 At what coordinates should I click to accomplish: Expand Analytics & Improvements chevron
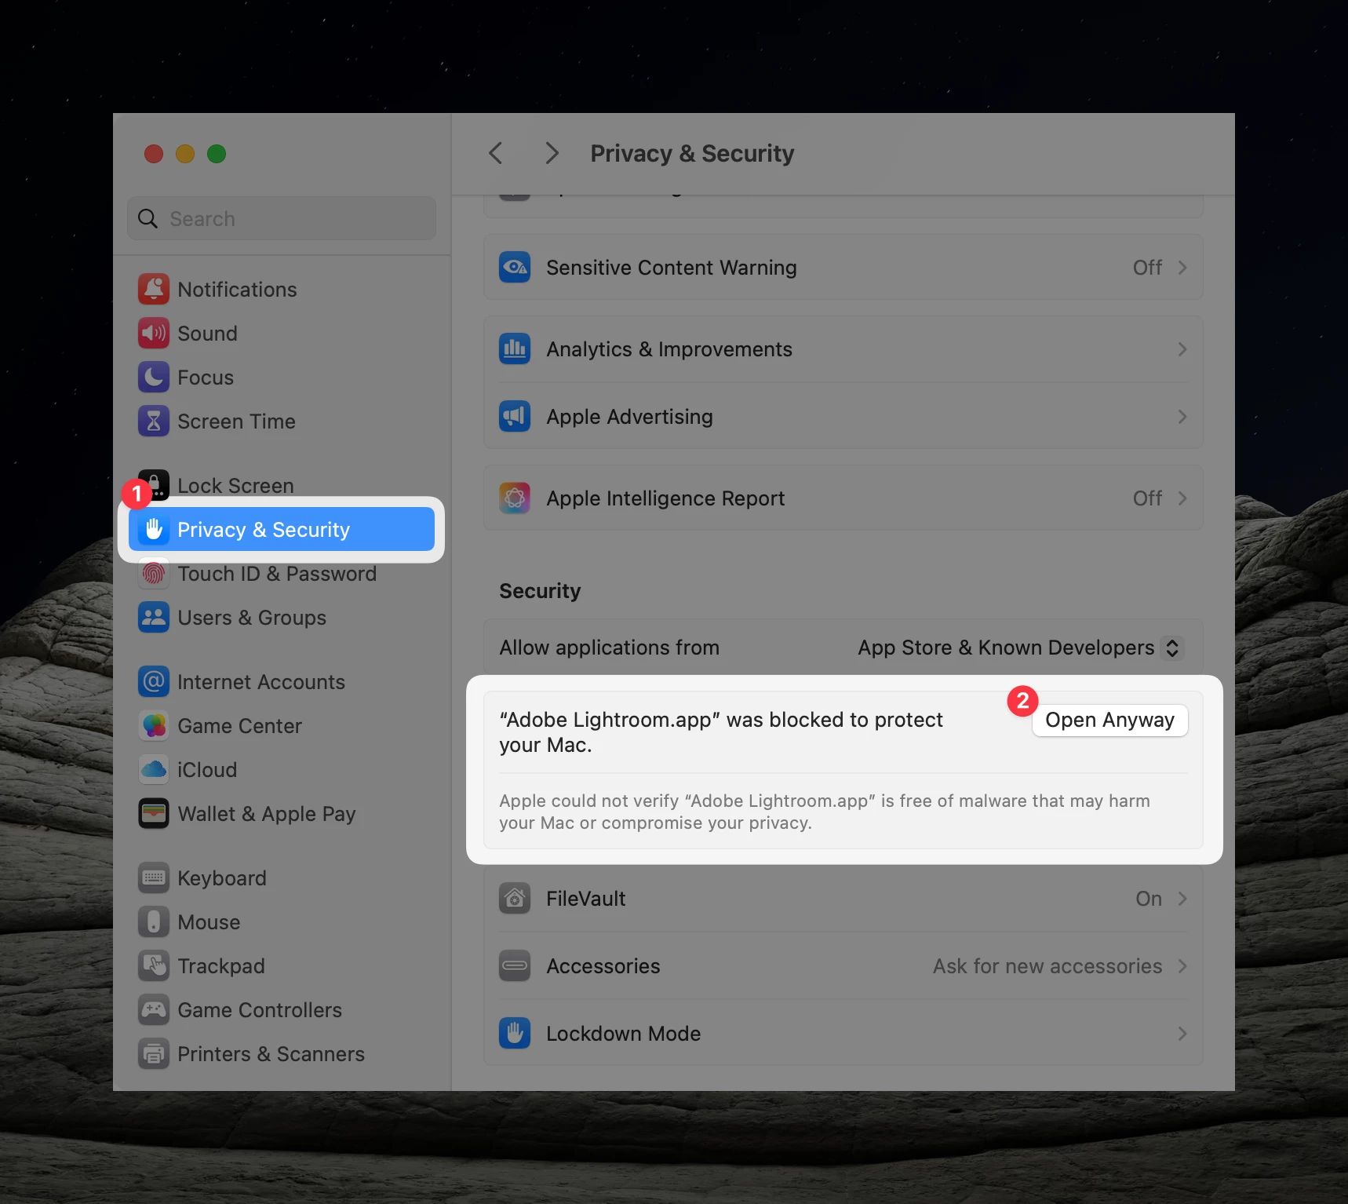(1182, 349)
